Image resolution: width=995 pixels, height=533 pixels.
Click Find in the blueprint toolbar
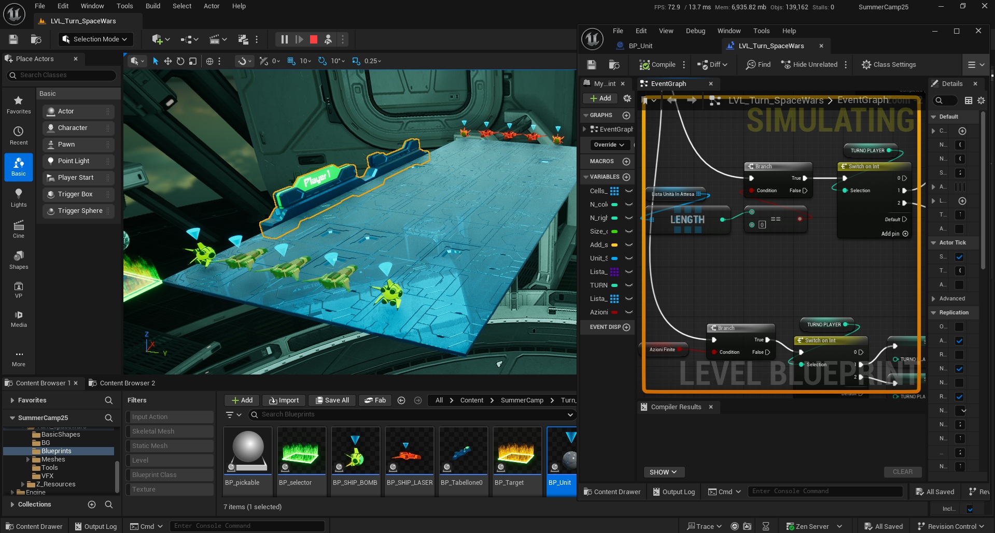pos(758,65)
